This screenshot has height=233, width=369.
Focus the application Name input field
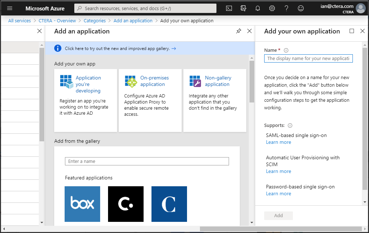[308, 59]
